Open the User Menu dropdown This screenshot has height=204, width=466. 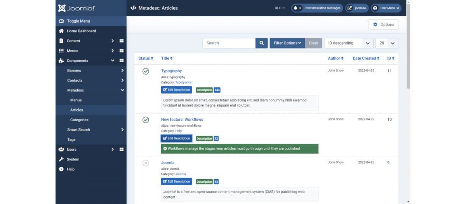click(x=386, y=8)
